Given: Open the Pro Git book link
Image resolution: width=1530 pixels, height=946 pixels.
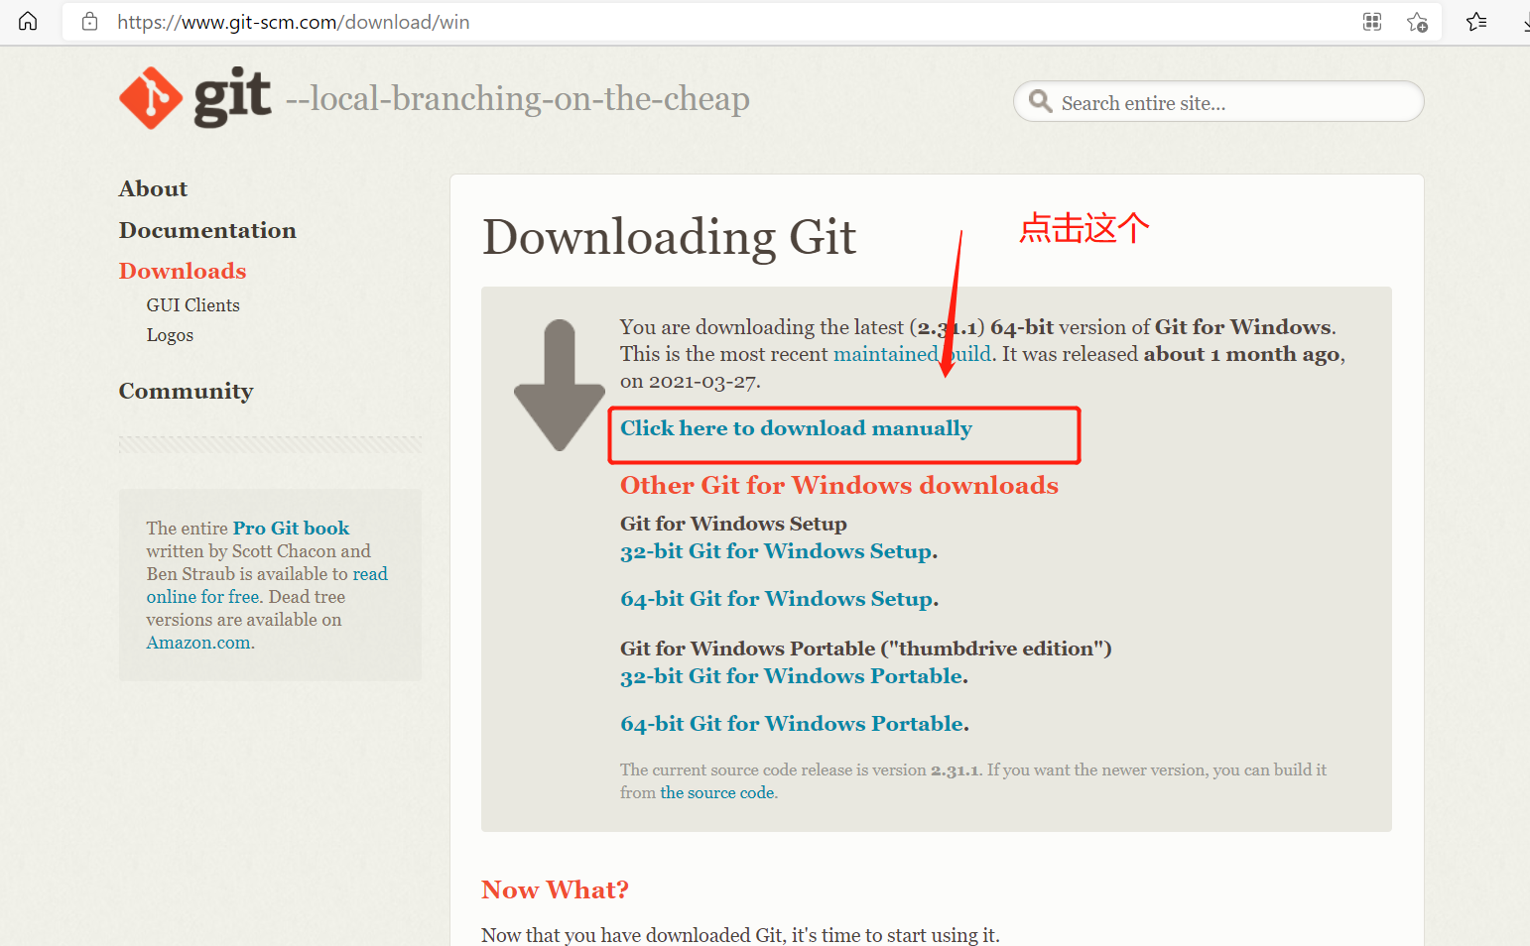Looking at the screenshot, I should 291,529.
